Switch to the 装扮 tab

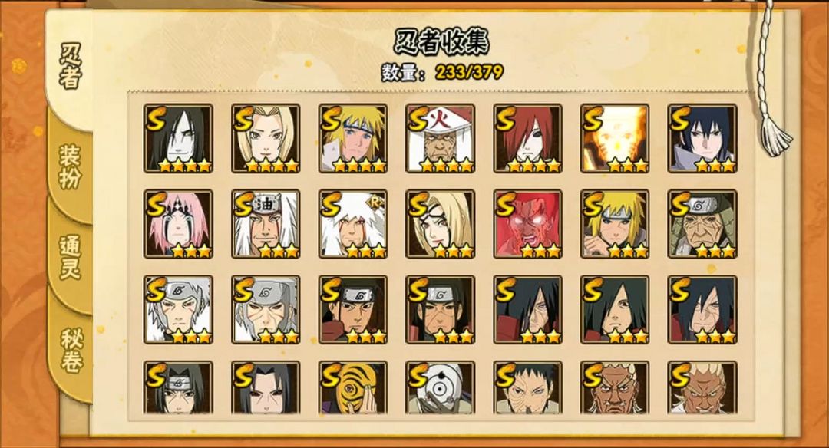(x=70, y=166)
